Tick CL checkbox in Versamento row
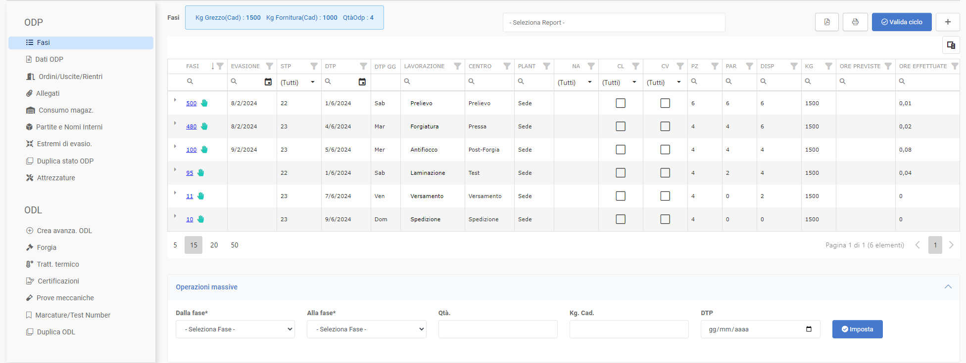Viewport: 966px width, 363px height. click(621, 196)
